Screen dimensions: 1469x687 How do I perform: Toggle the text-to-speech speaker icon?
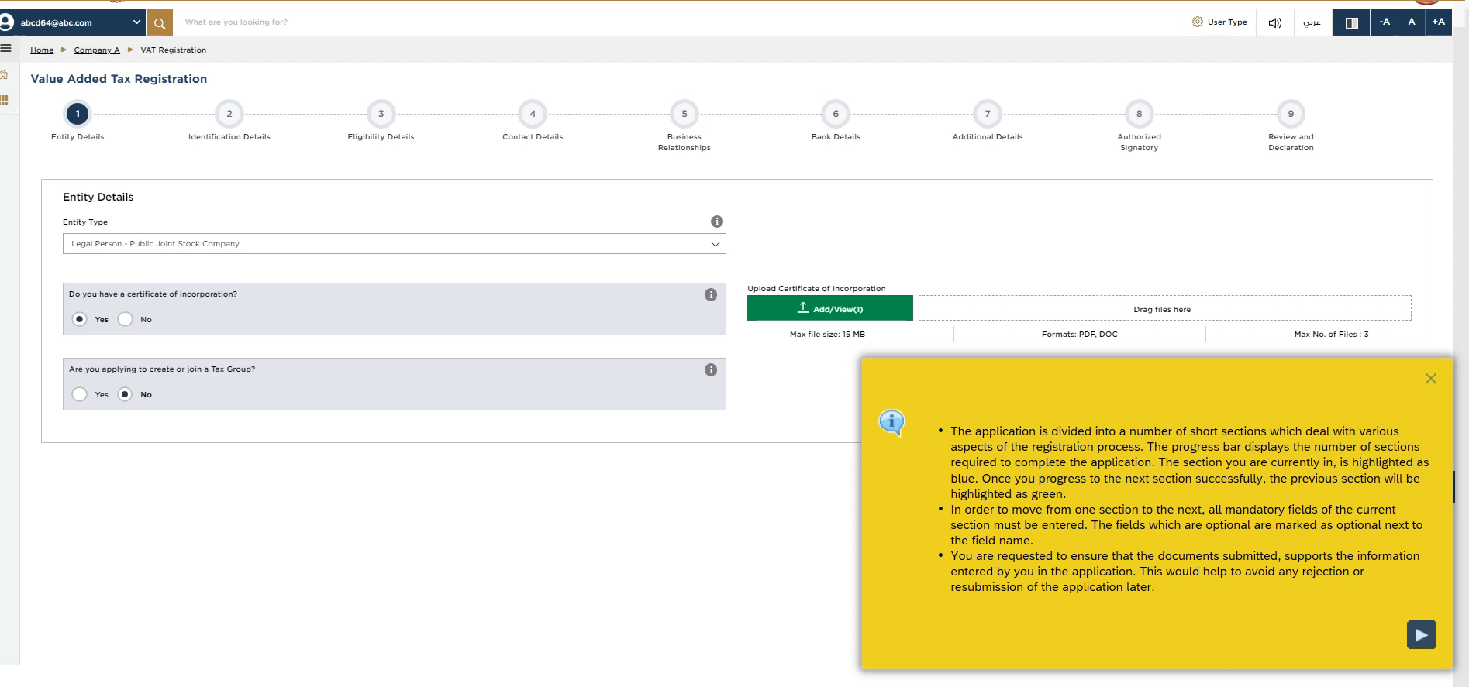pyautogui.click(x=1274, y=22)
